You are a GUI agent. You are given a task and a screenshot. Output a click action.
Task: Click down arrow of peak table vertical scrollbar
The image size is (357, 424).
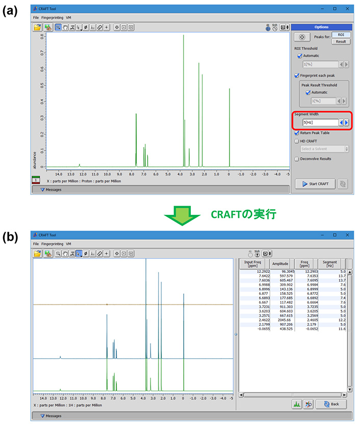[x=350, y=390]
